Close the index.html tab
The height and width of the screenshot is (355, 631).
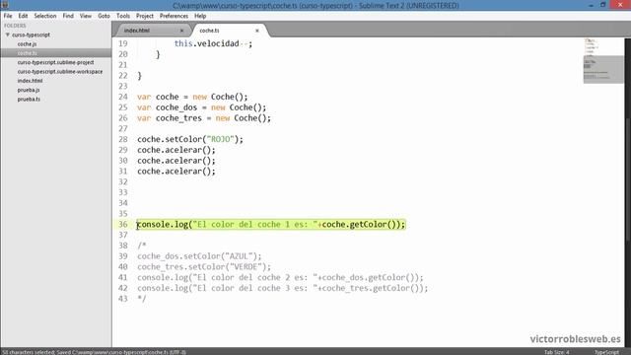pyautogui.click(x=181, y=31)
